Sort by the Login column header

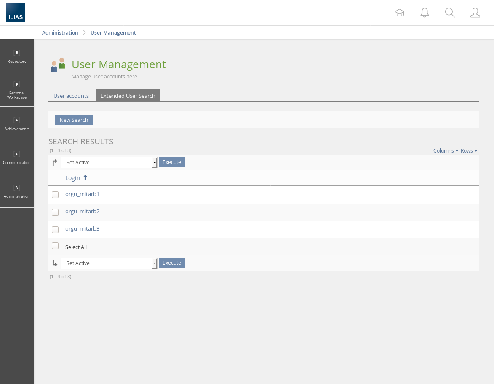(x=73, y=178)
